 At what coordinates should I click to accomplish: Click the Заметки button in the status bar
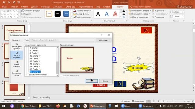tap(126, 101)
